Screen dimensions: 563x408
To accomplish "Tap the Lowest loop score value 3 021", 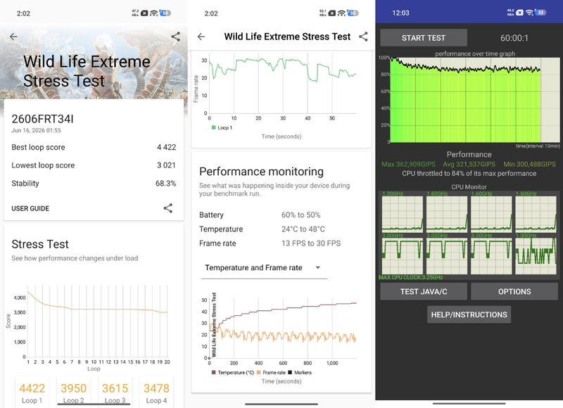I will 166,165.
